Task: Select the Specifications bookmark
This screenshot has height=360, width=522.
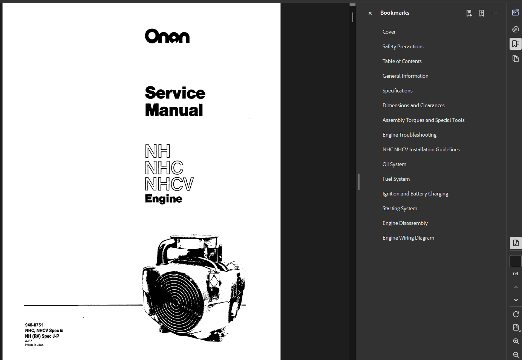Action: click(397, 91)
